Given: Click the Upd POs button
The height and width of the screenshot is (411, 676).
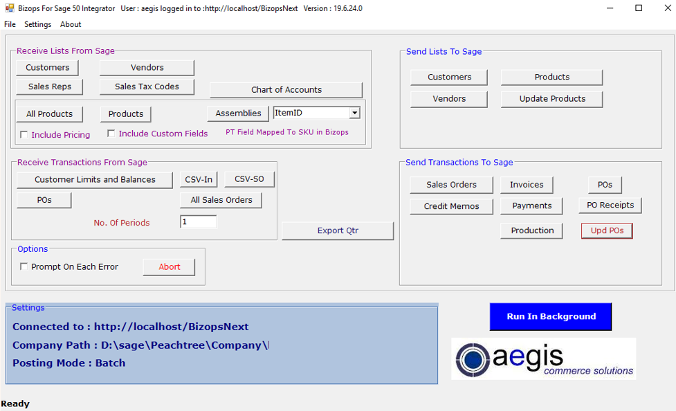Looking at the screenshot, I should [607, 230].
